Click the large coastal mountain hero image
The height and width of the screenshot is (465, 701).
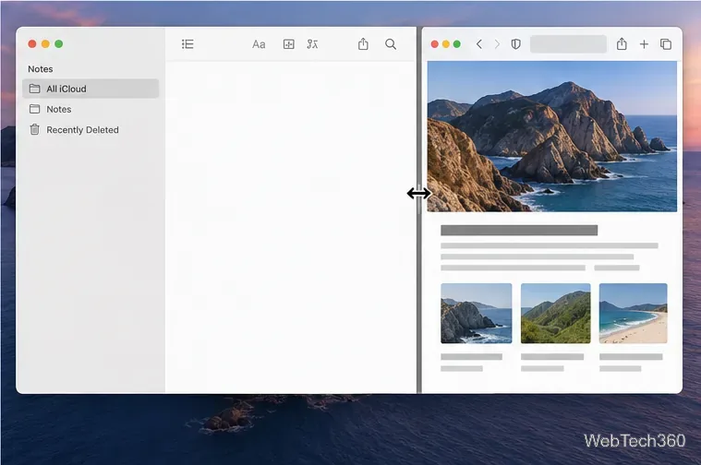552,137
